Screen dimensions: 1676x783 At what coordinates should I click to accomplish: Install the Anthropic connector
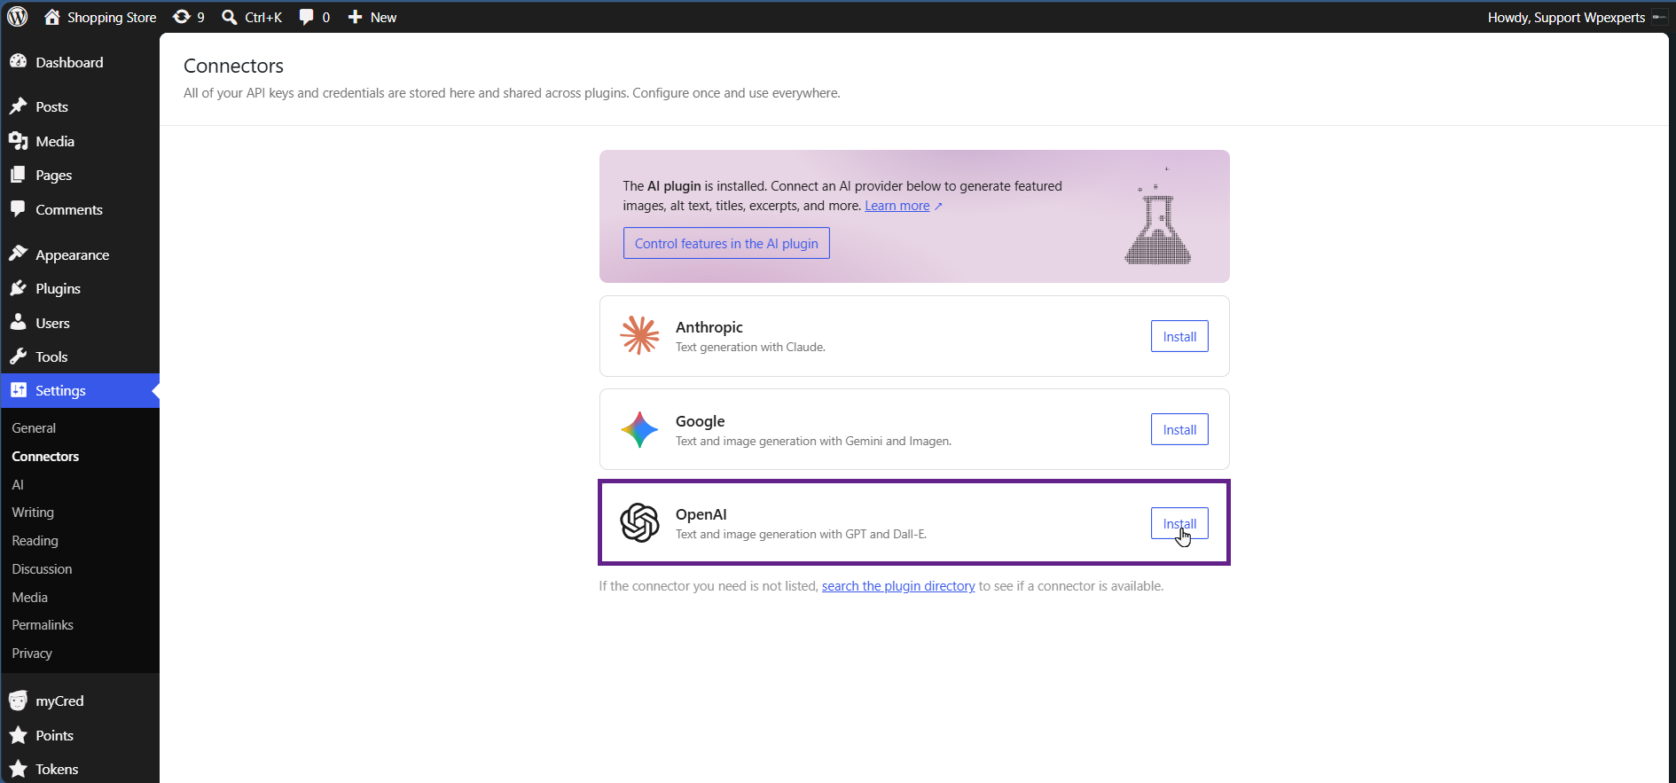click(x=1179, y=336)
